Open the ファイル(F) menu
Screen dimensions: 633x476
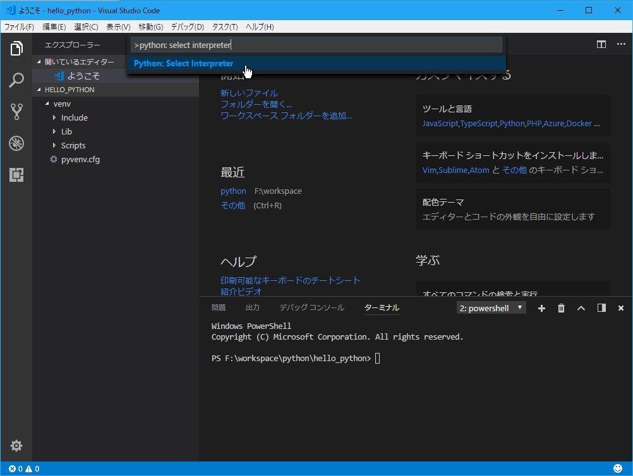(x=19, y=27)
